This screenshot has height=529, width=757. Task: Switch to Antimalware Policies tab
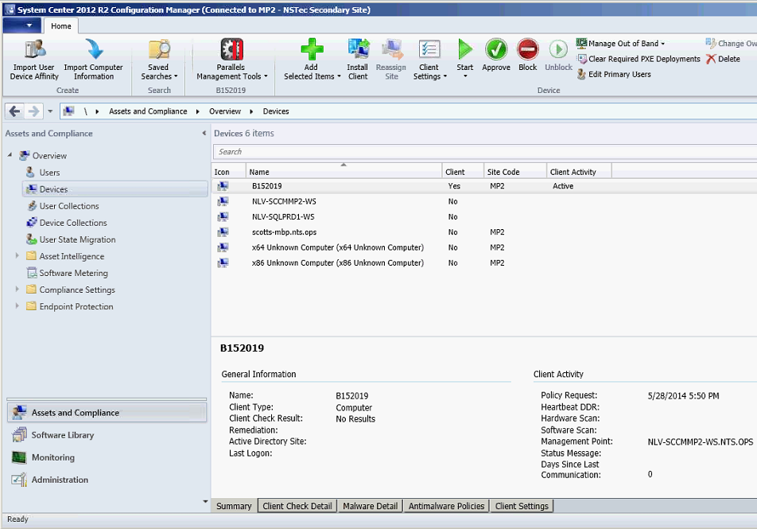[447, 506]
